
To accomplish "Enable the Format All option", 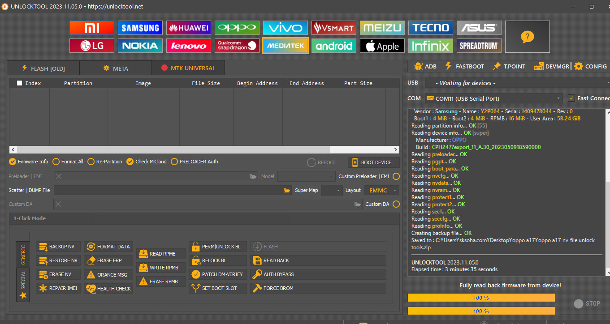I will (x=56, y=162).
